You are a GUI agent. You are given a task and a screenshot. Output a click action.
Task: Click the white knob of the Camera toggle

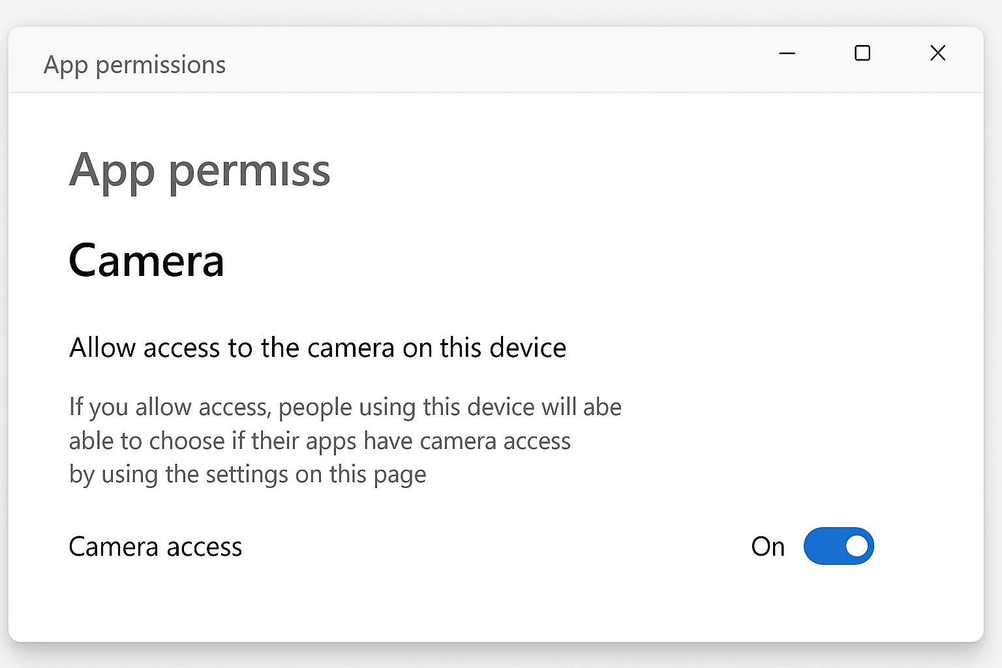pyautogui.click(x=857, y=546)
